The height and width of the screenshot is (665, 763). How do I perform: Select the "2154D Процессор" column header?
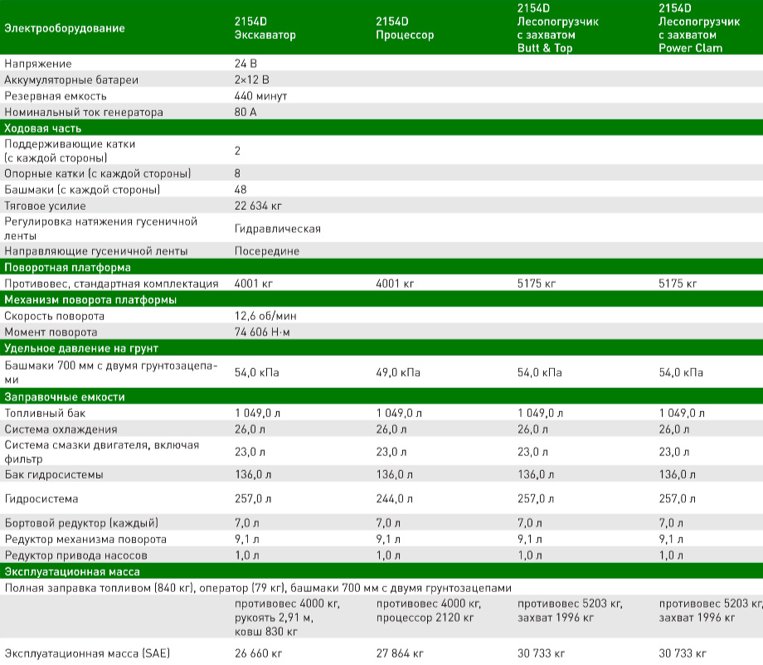[405, 28]
